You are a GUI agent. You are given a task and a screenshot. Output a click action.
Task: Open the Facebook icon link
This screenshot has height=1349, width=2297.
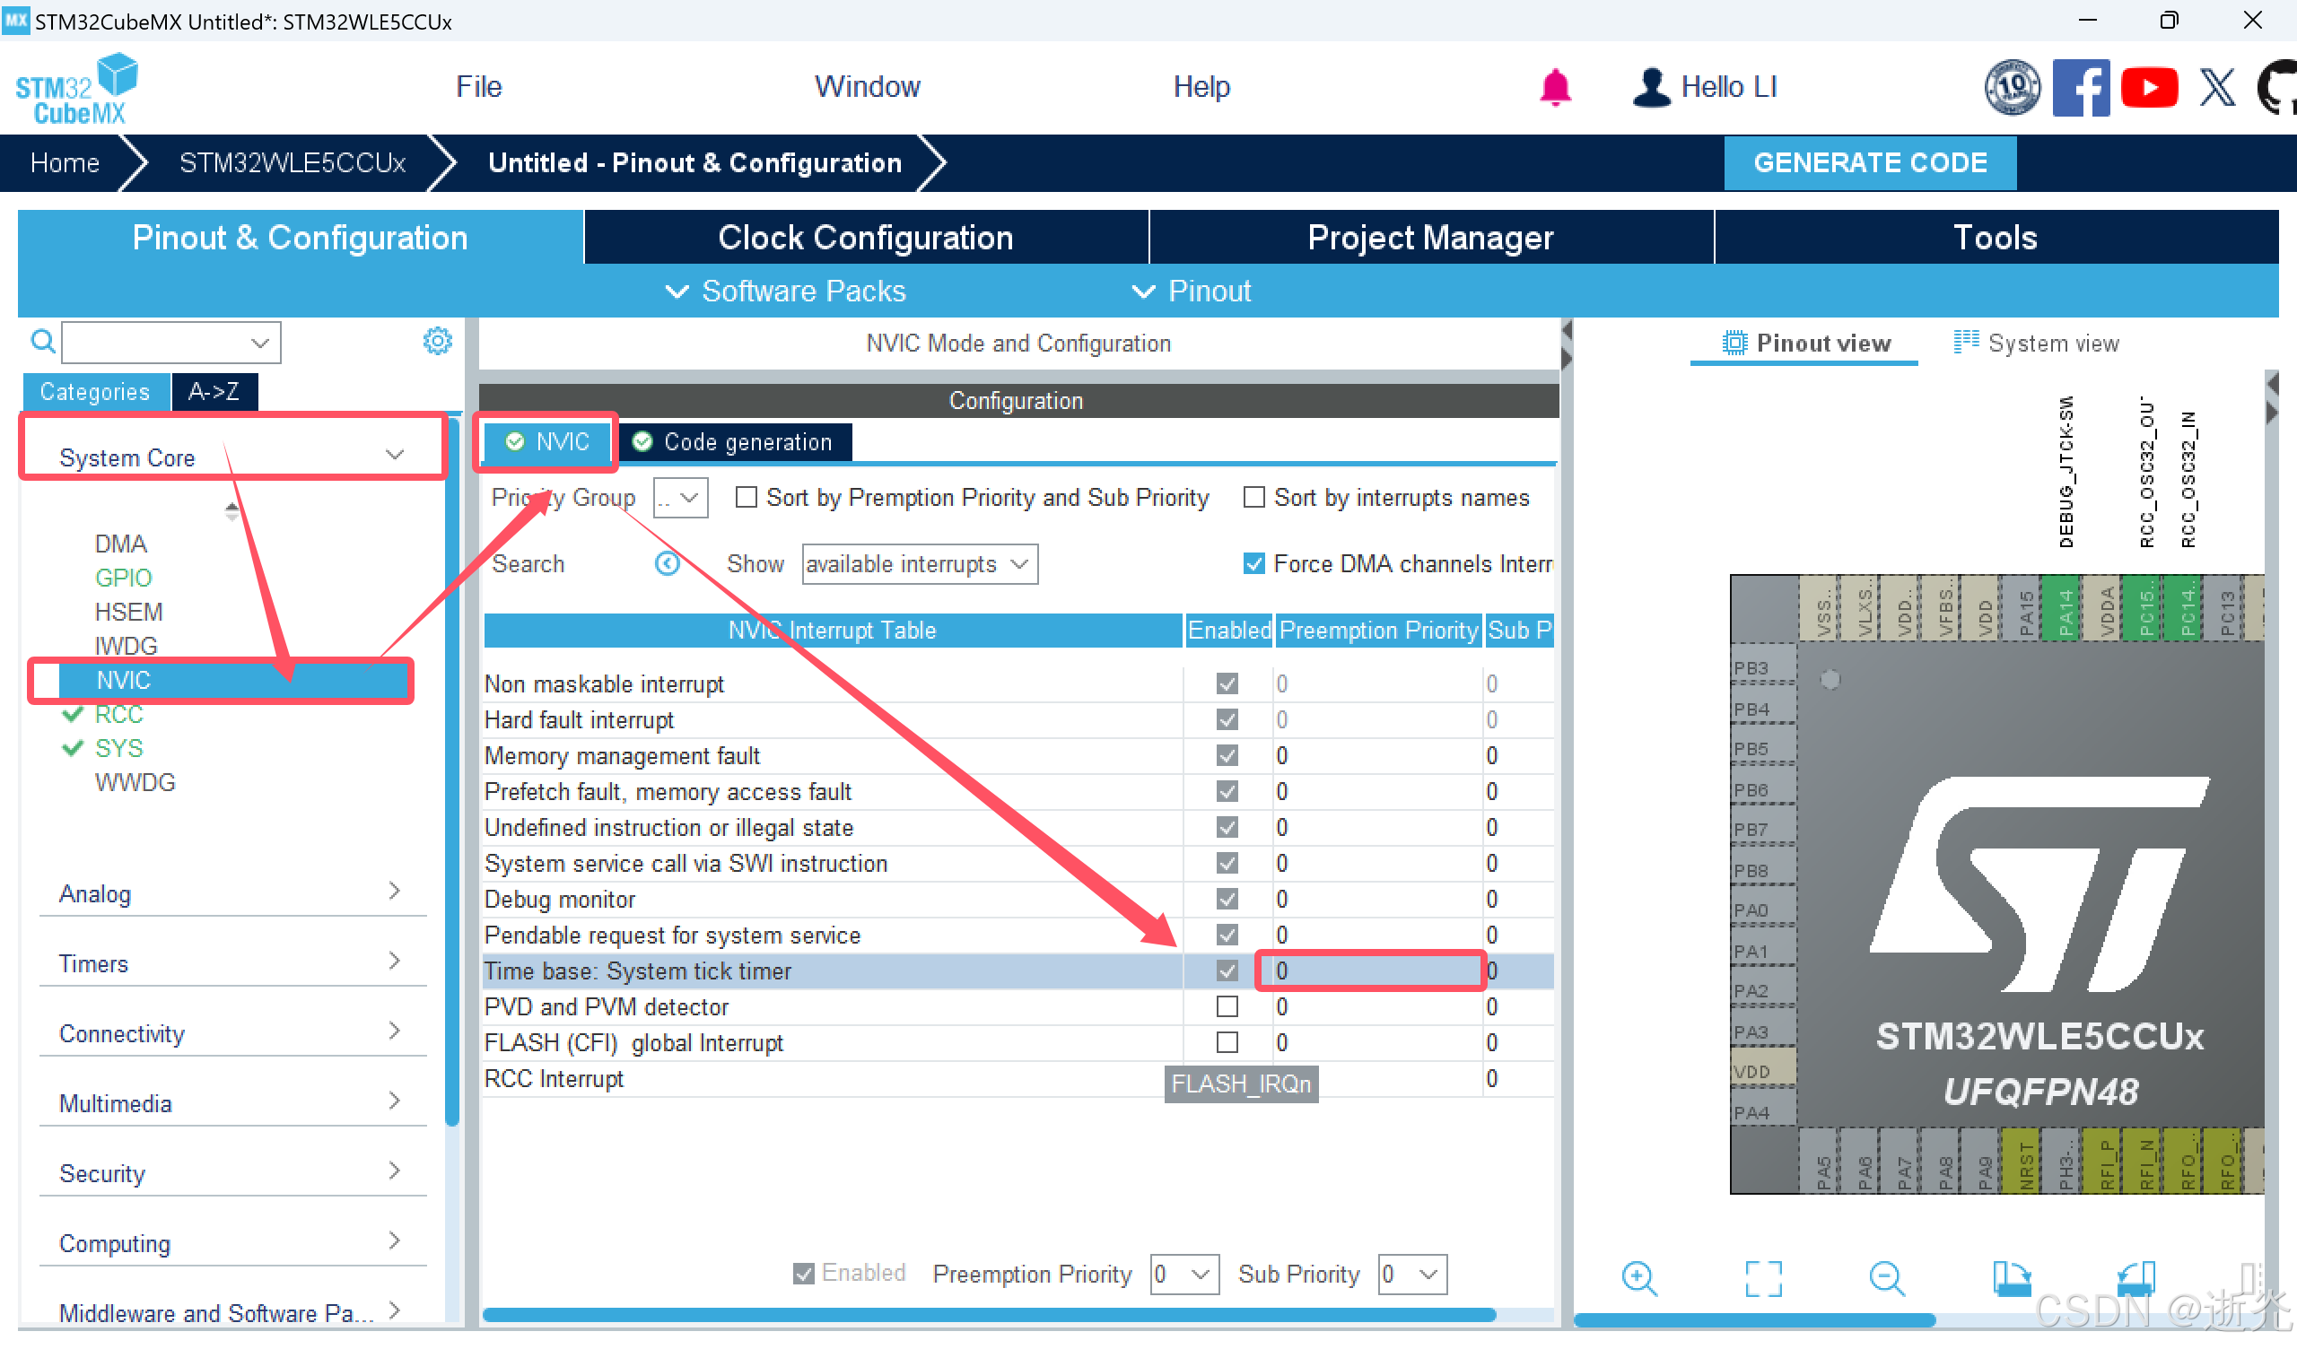pos(2081,88)
